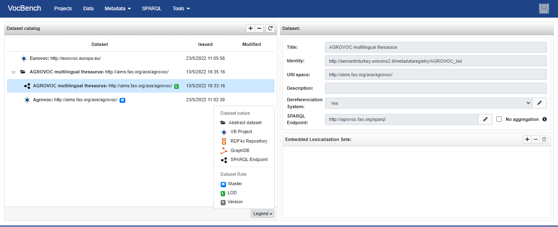Select the abstract AGROVOC multilingual thesaurus row
558x227 pixels.
coord(141,72)
